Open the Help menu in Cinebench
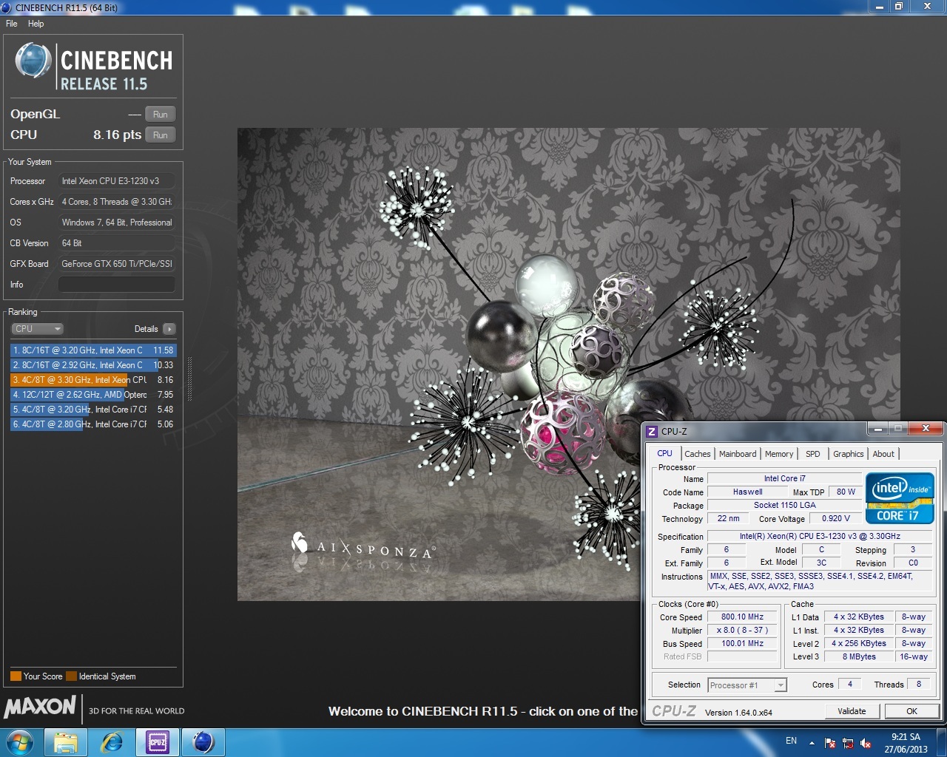 point(36,24)
